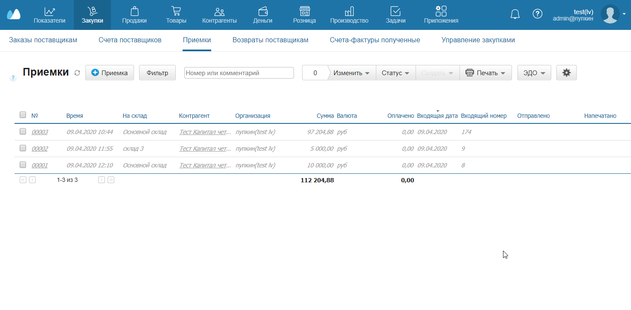Open the Счета-фактуры полученные tab
The width and height of the screenshot is (631, 310).
375,40
